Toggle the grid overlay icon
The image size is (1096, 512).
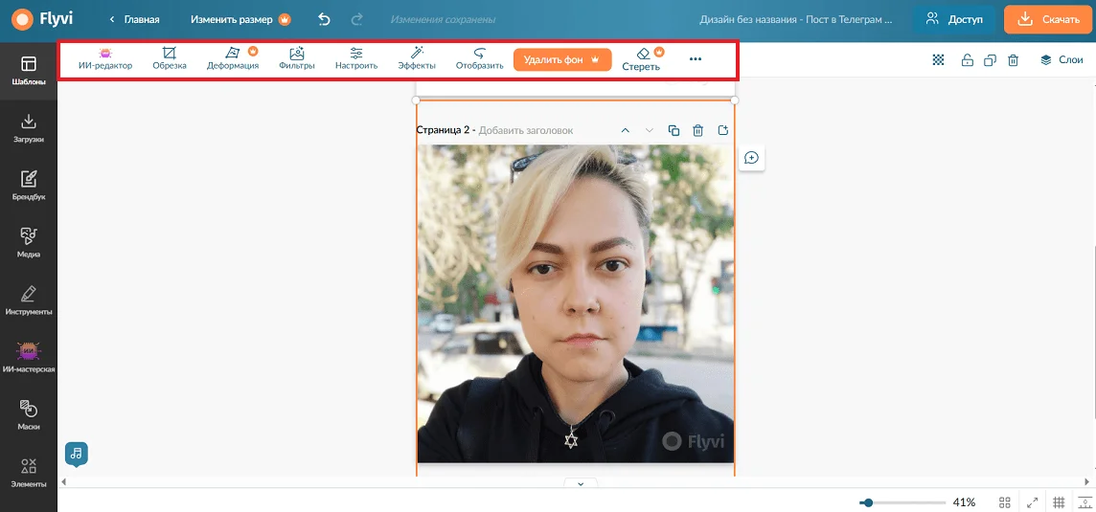1059,502
